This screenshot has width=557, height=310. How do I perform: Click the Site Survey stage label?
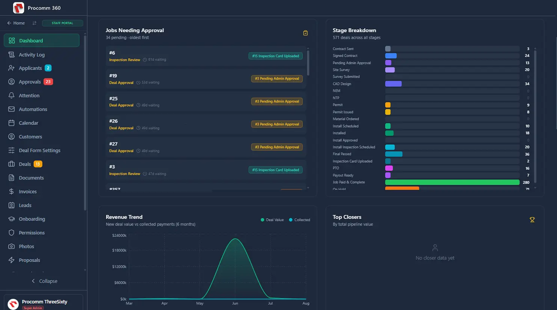[341, 70]
